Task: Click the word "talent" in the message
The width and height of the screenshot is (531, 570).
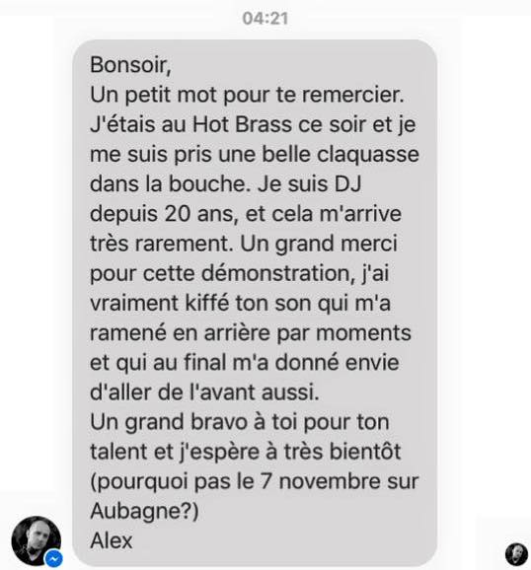Action: 119,452
